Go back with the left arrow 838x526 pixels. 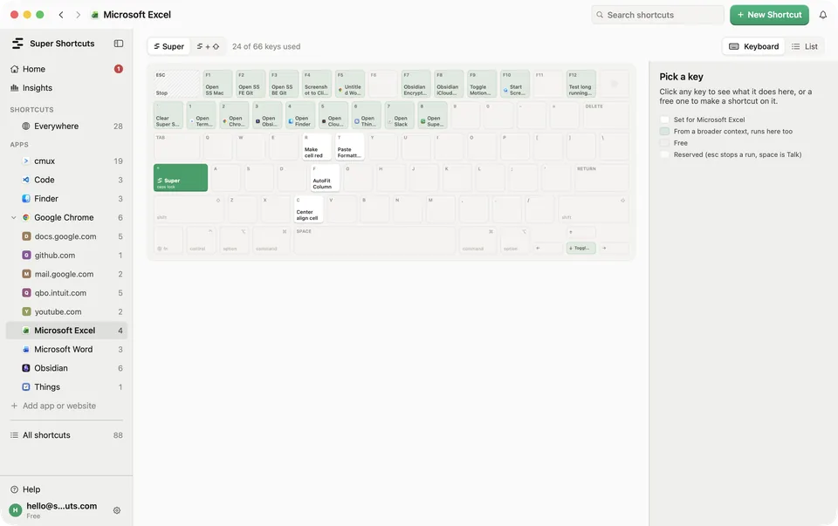(x=61, y=15)
